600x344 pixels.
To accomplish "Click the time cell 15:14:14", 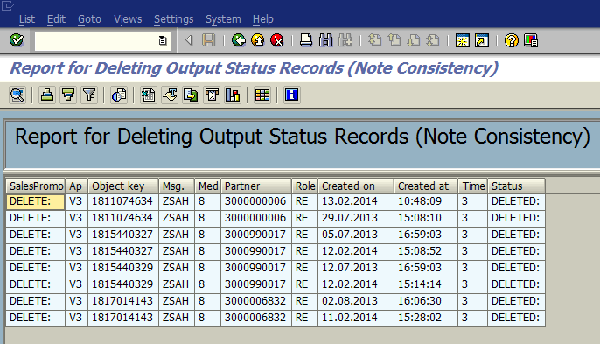I will [x=426, y=284].
